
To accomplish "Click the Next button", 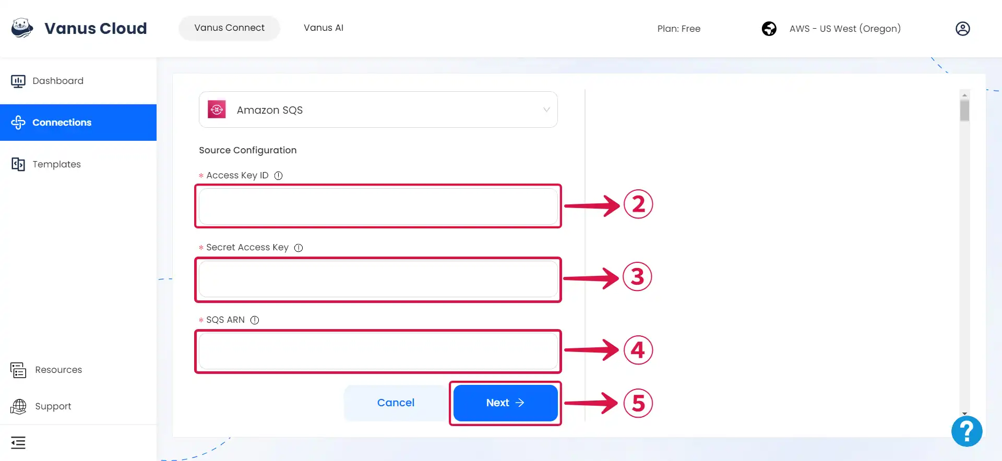I will 505,403.
